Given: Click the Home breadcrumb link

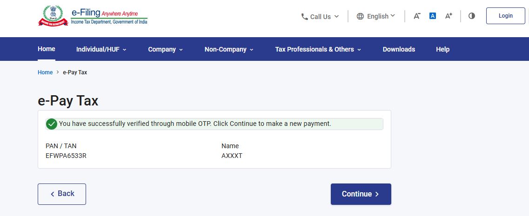Looking at the screenshot, I should pos(45,72).
